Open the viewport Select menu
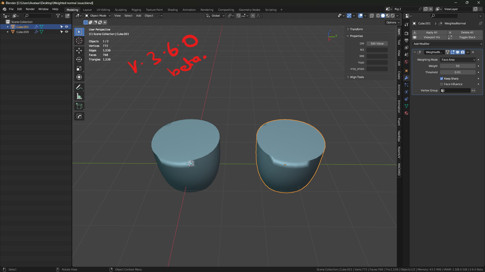This screenshot has width=485, height=272. pyautogui.click(x=128, y=16)
